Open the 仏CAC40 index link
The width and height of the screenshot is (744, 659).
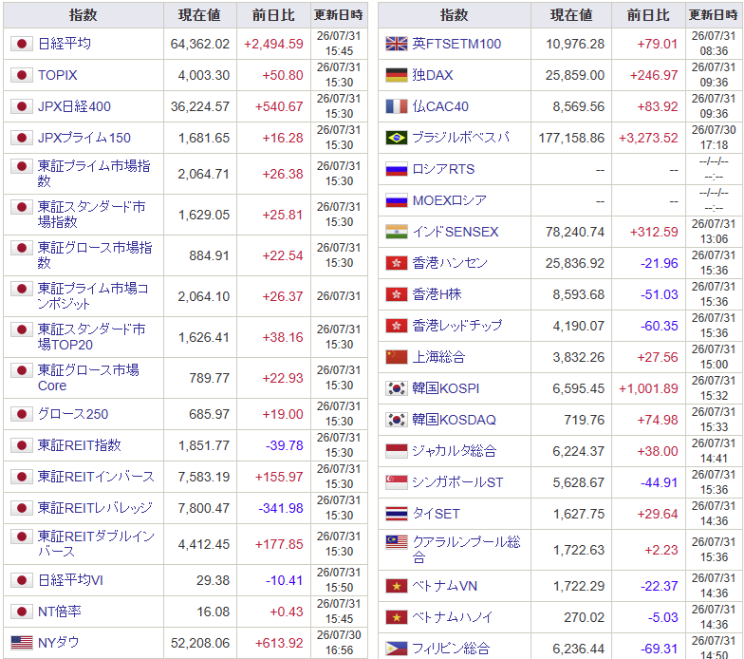tap(440, 106)
